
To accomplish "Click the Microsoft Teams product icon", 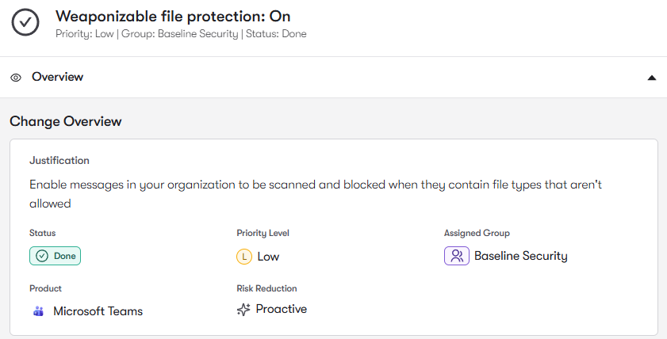I will point(38,311).
